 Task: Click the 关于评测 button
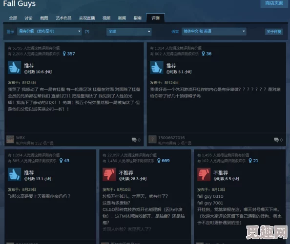[x=274, y=32]
